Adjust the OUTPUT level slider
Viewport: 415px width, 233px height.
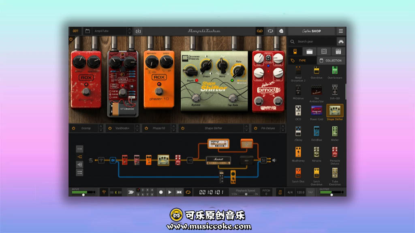[332, 195]
